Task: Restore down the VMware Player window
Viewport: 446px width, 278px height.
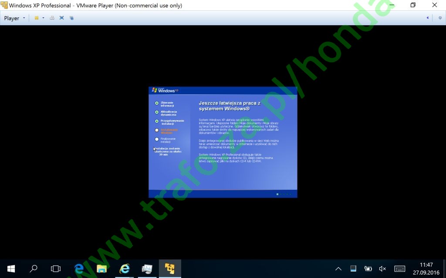Action: [413, 5]
